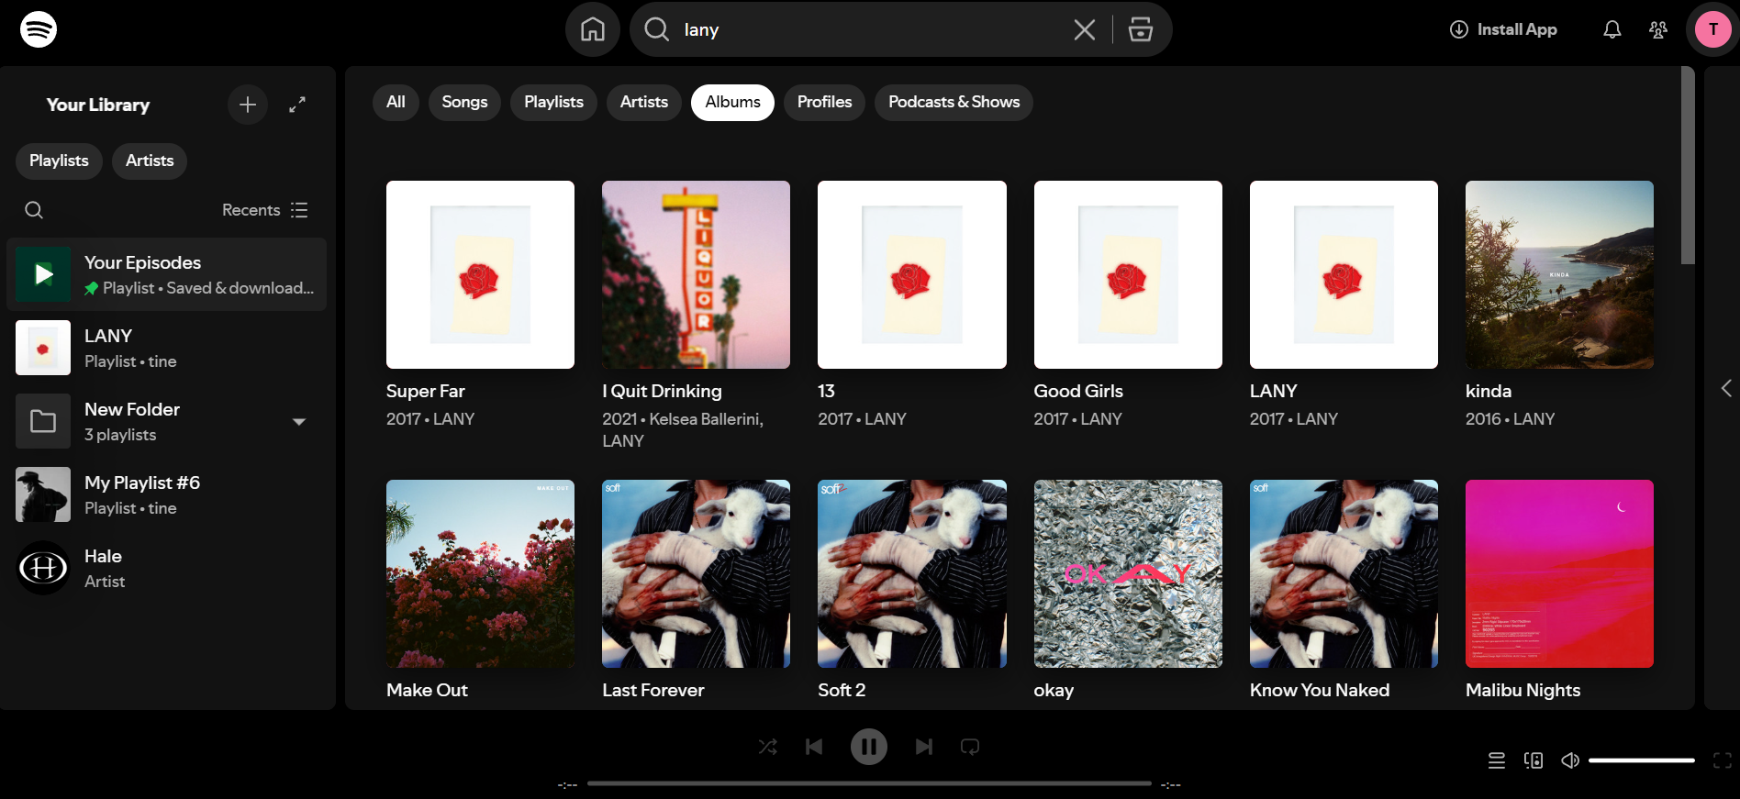Clear the search field with X
The height and width of the screenshot is (799, 1740).
(x=1084, y=29)
